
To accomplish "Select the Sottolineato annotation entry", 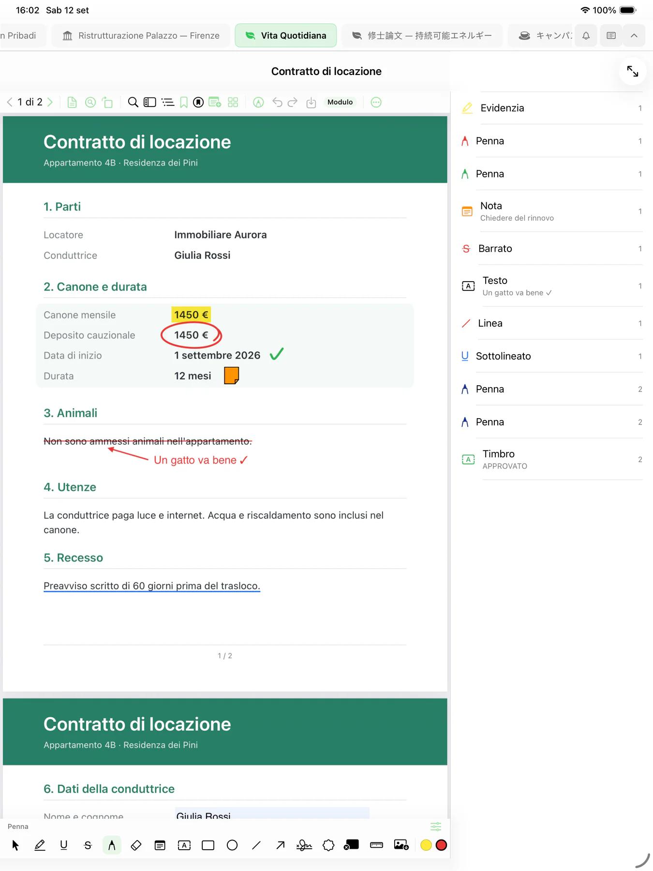I will pyautogui.click(x=552, y=356).
